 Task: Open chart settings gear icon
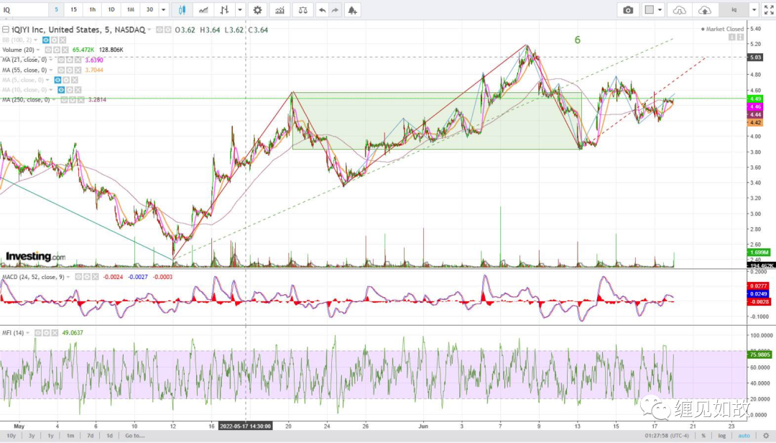(x=257, y=10)
